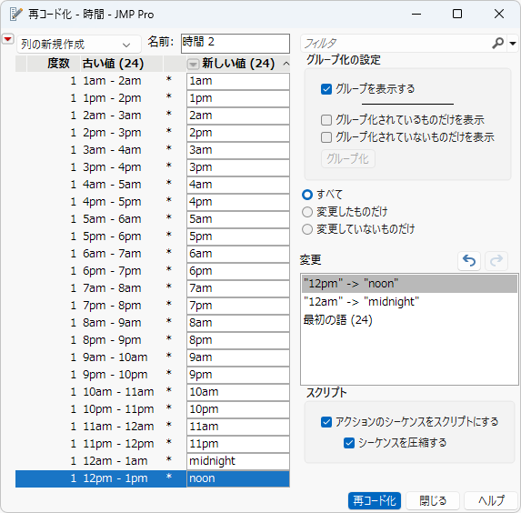The image size is (521, 513).
Task: Click the 古い値 (24) column header
Action: point(122,64)
